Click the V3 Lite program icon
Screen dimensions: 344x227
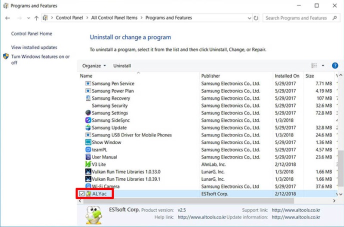pyautogui.click(x=88, y=164)
